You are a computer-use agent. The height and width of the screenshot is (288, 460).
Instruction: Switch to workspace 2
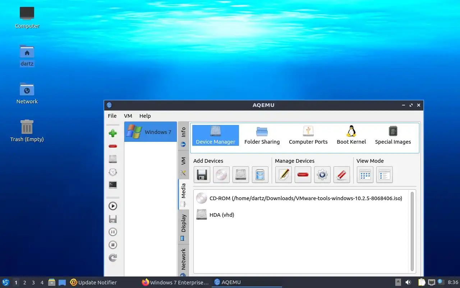(24, 283)
